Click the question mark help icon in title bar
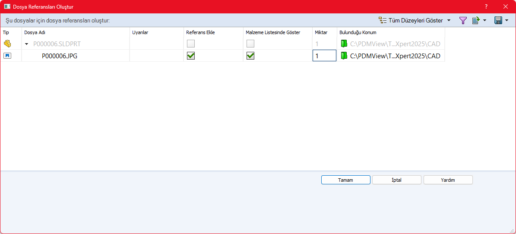516x234 pixels. click(x=486, y=6)
